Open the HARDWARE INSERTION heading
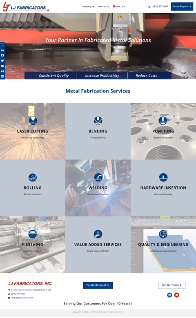The image size is (196, 318). [x=163, y=188]
